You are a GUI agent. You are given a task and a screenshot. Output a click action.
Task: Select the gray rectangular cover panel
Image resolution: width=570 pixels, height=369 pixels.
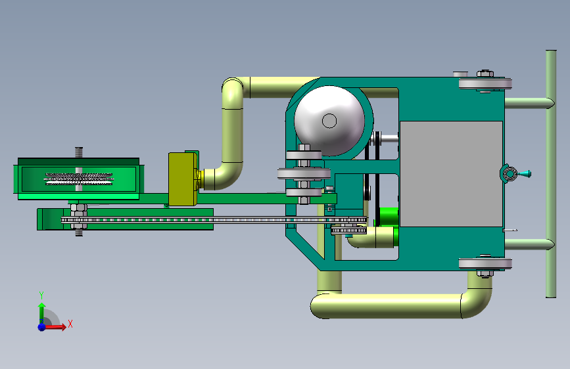point(451,174)
